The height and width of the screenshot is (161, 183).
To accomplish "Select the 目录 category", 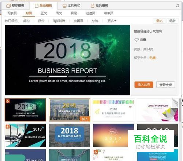I will point(74,13).
